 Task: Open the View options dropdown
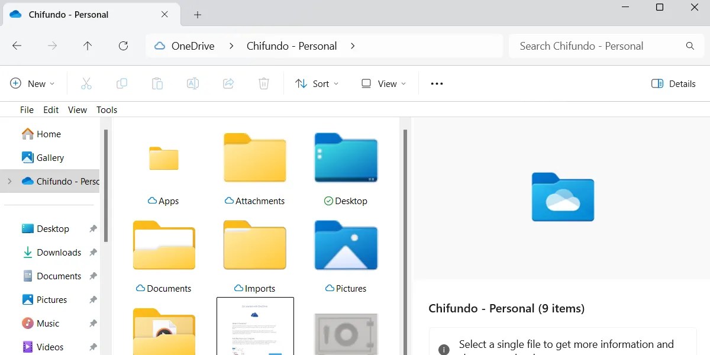coord(383,83)
